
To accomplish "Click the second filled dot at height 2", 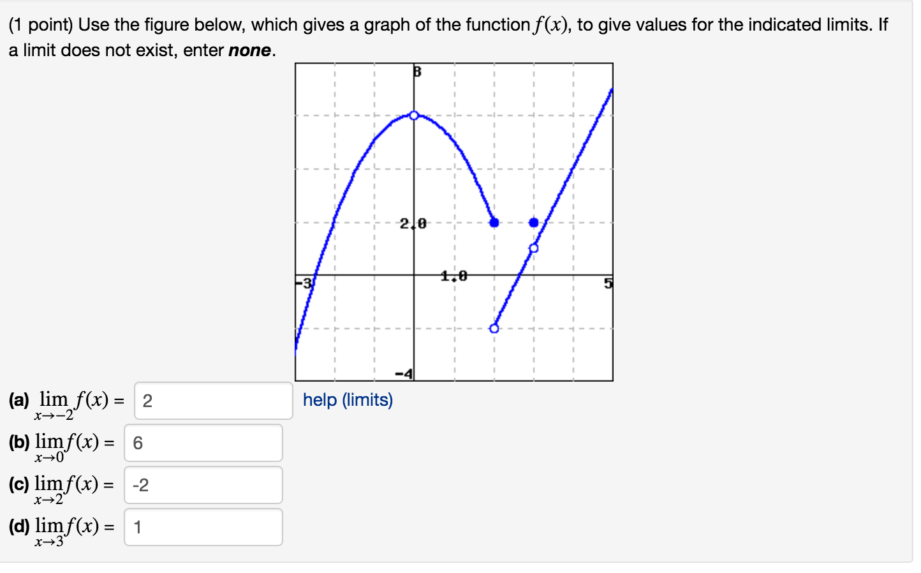I will tap(534, 221).
